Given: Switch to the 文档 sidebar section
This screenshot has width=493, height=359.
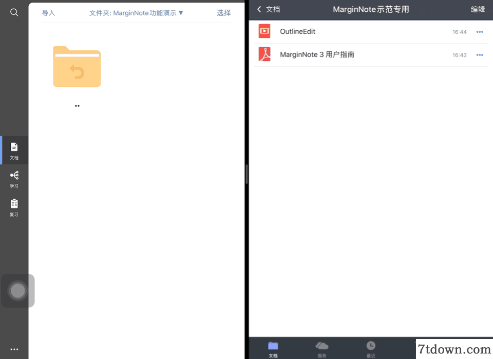Looking at the screenshot, I should tap(14, 150).
